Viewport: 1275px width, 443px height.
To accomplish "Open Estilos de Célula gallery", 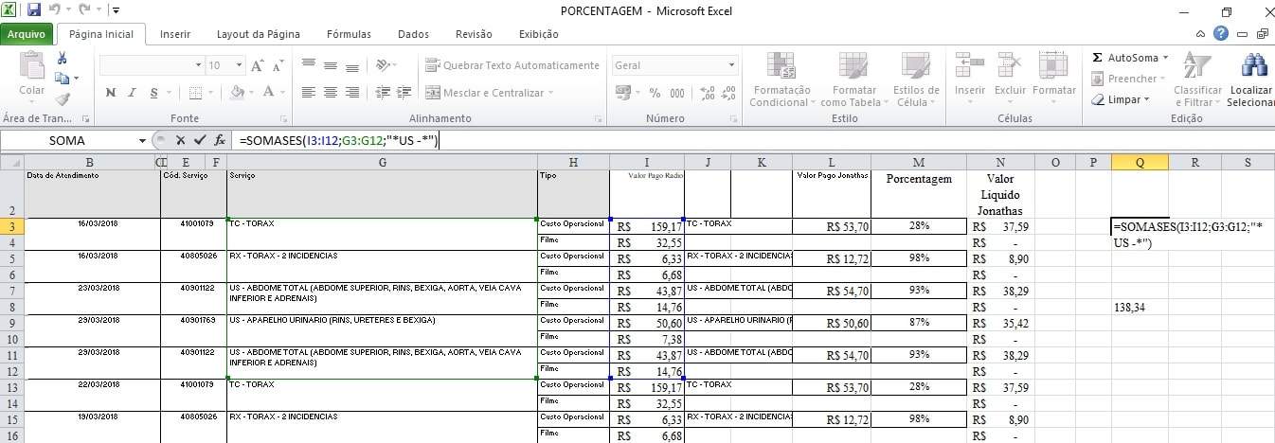I will [915, 79].
